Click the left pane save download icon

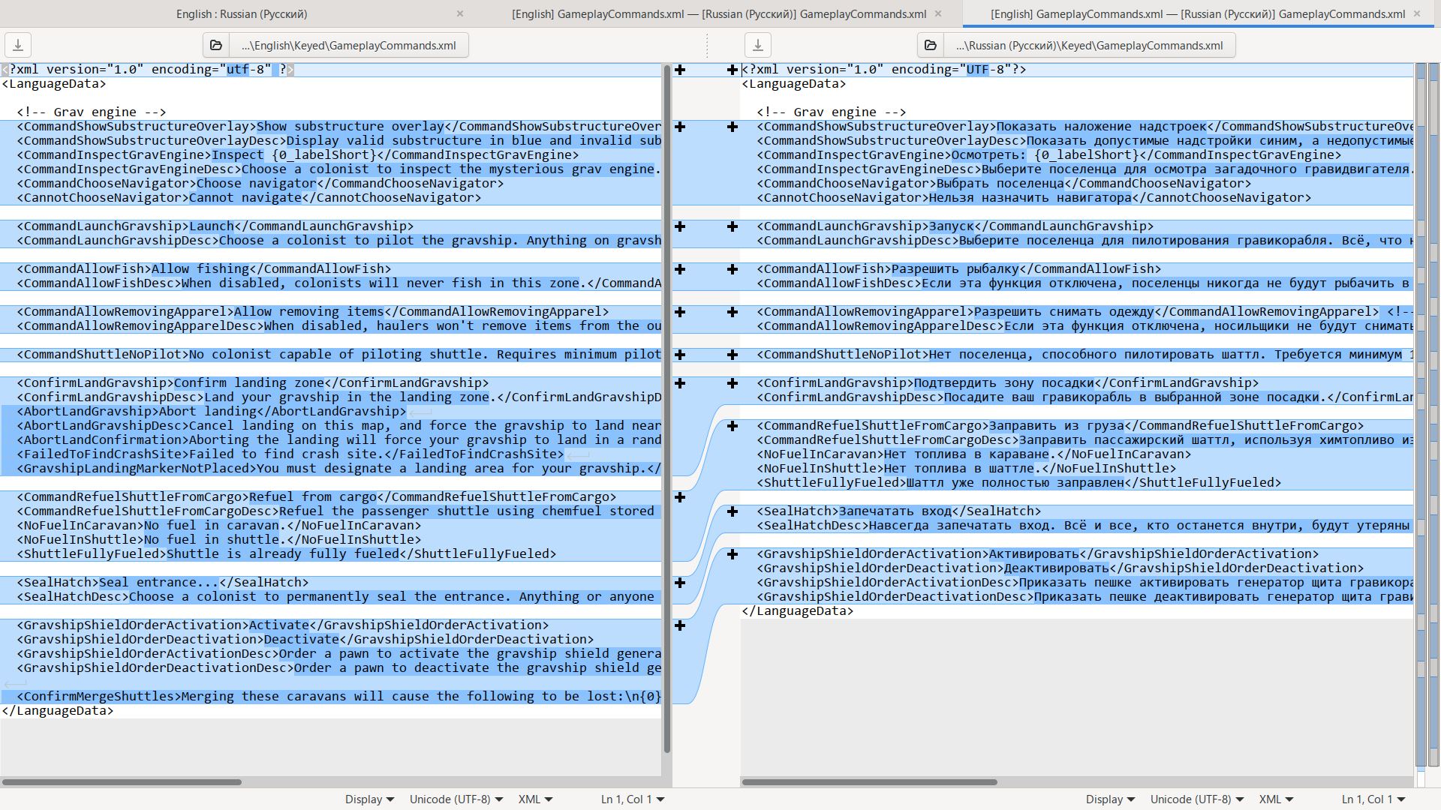point(18,46)
